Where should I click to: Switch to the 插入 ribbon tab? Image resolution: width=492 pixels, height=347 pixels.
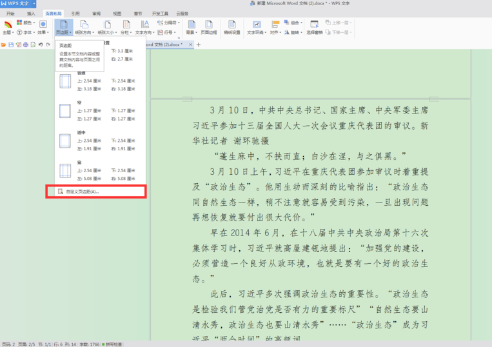tap(31, 14)
